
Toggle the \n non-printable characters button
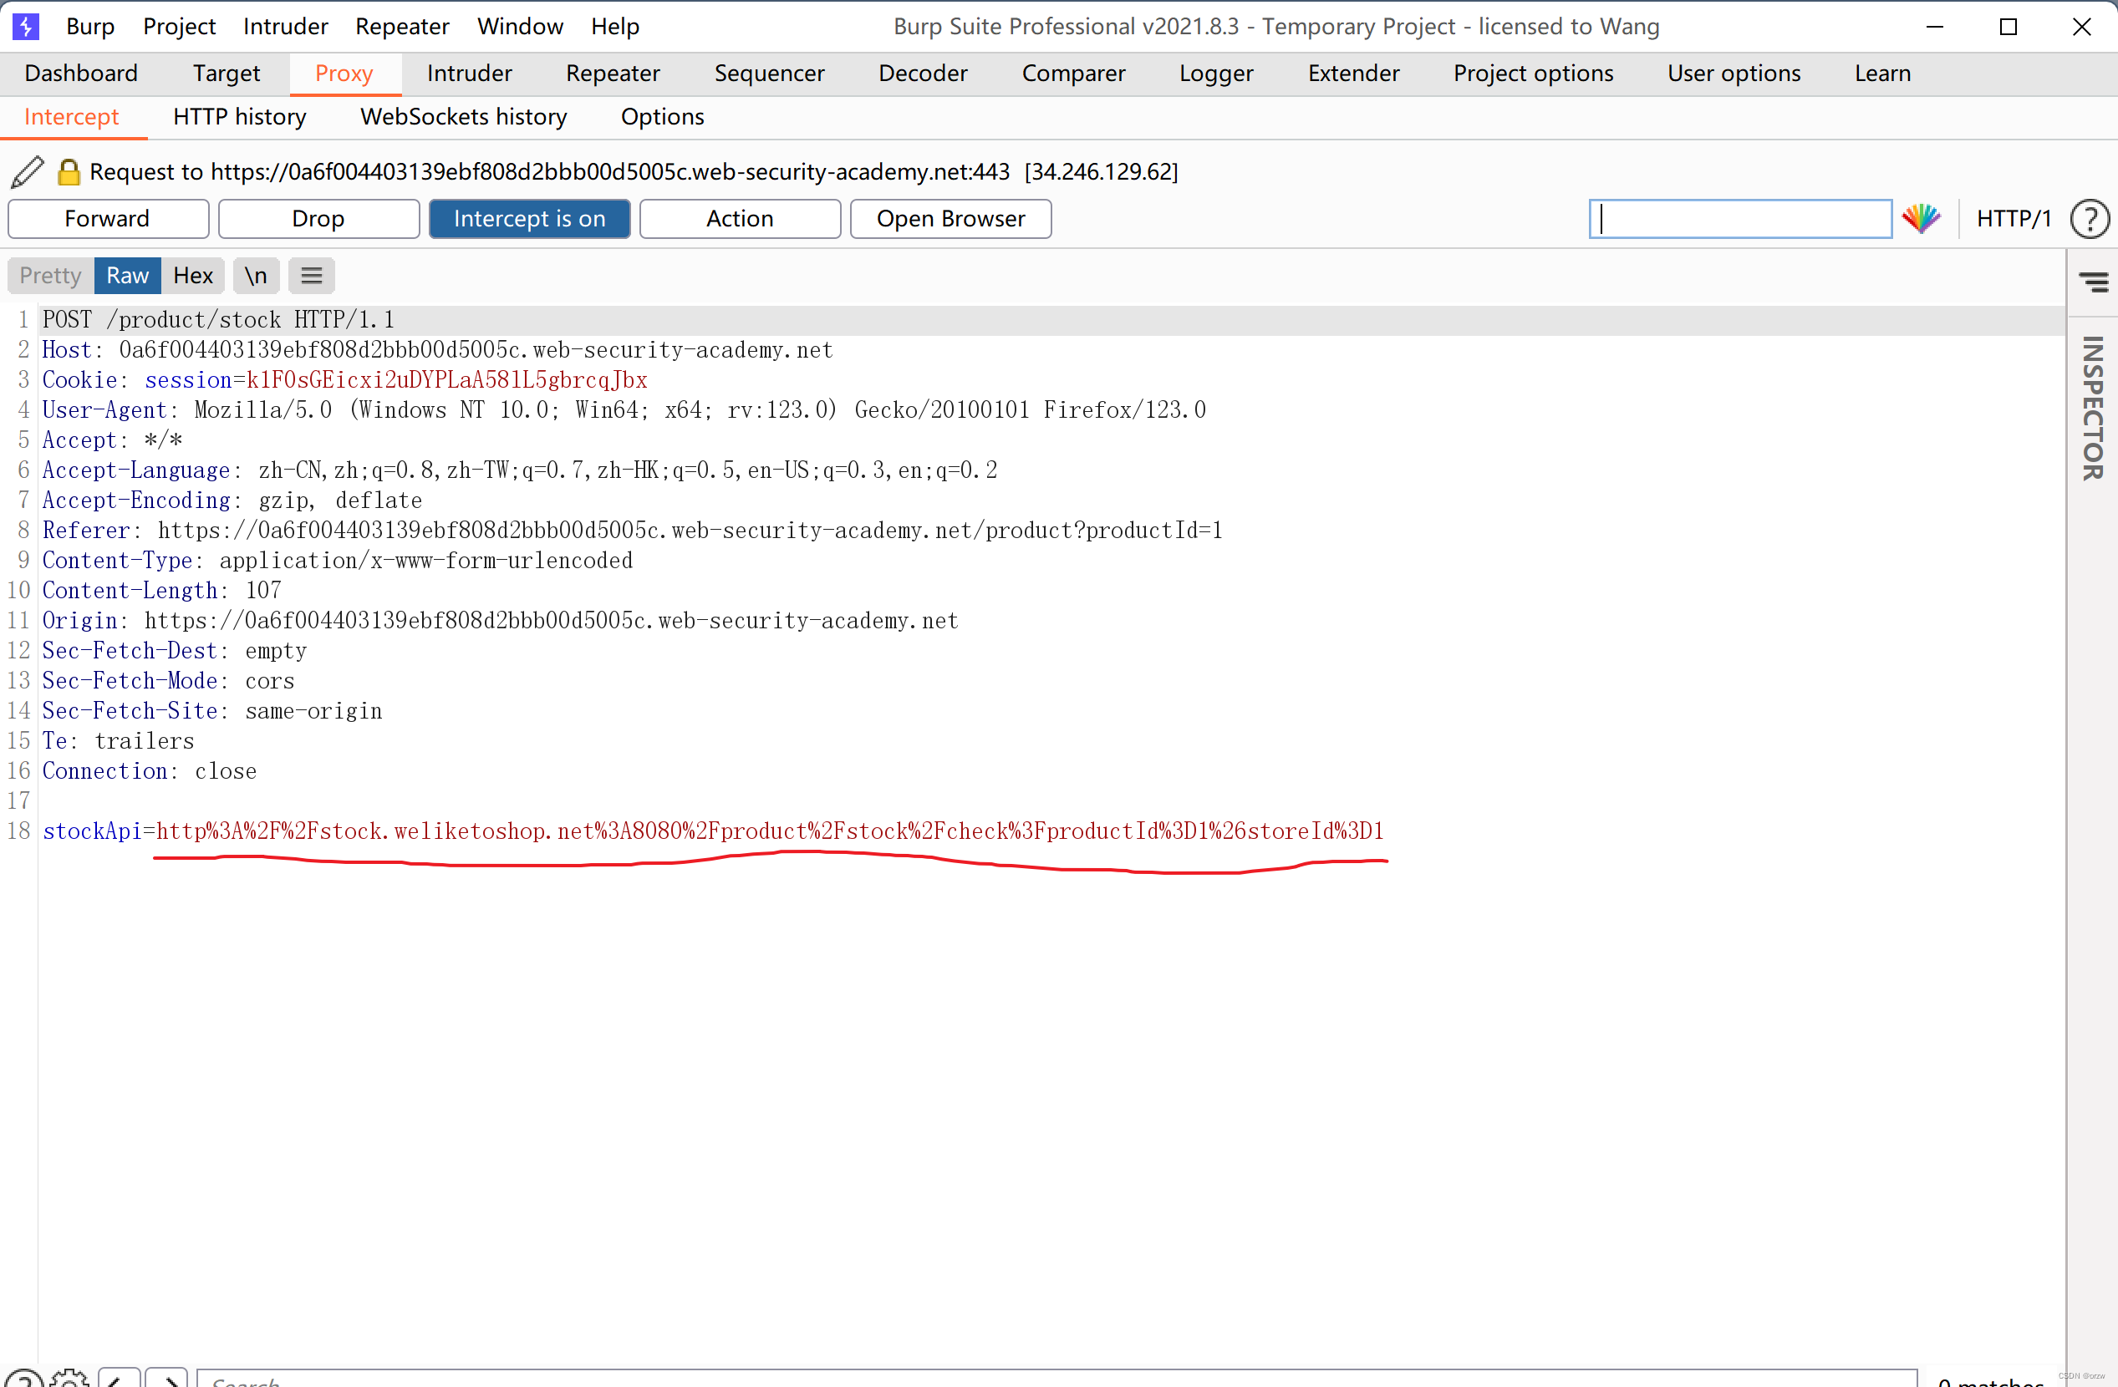click(256, 276)
